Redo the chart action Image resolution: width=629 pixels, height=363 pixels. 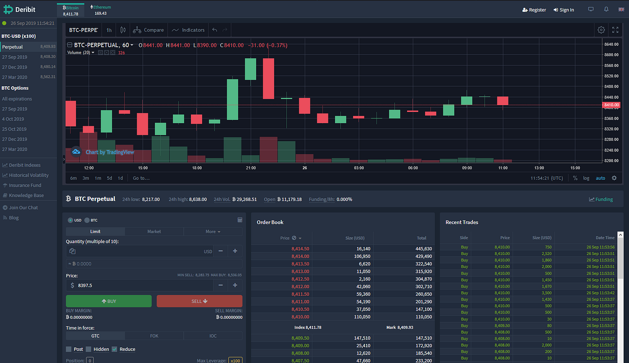pos(225,30)
